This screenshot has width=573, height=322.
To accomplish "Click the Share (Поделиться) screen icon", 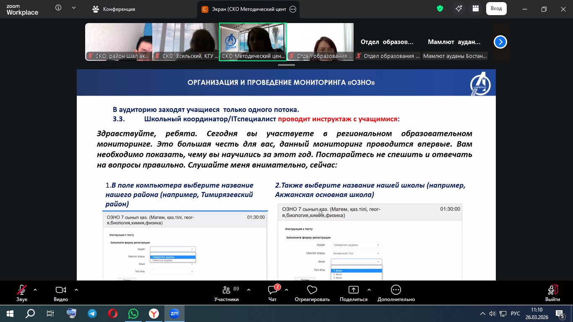I will click(354, 293).
